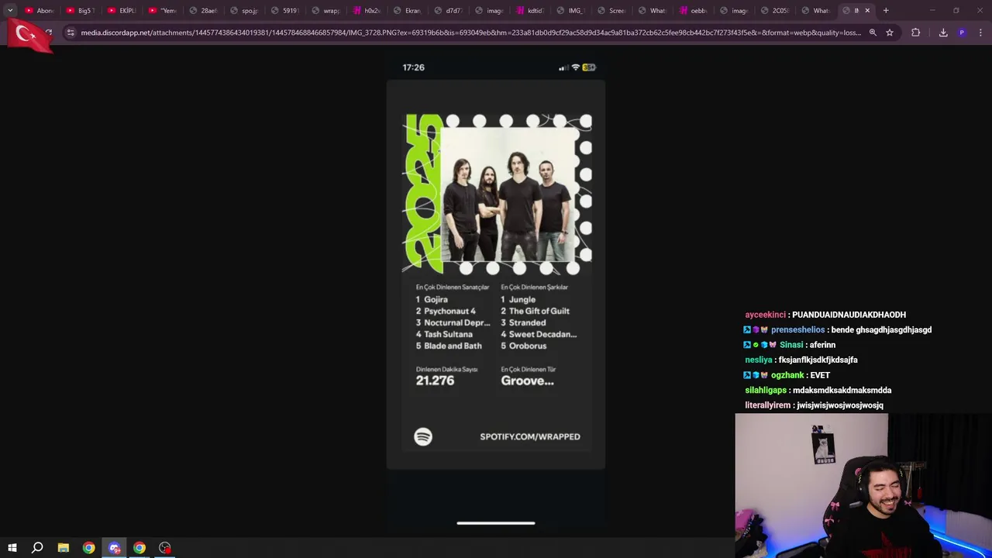Screen dimensions: 992x558
Task: Open the browser three-dot menu
Action: (x=980, y=33)
